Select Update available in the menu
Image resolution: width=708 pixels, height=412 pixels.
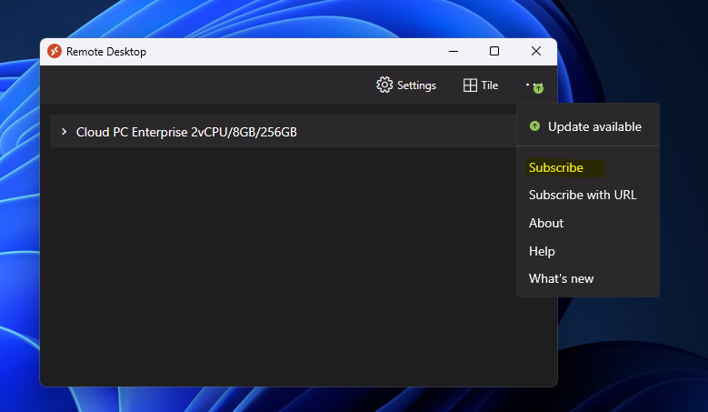588,126
